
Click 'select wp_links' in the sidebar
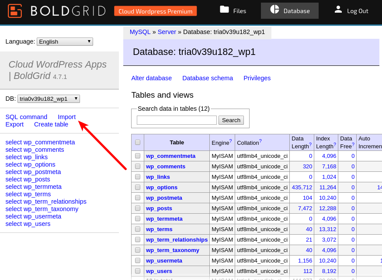coord(27,157)
